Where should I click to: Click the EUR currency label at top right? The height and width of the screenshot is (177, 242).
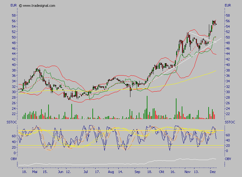[x=228, y=5]
